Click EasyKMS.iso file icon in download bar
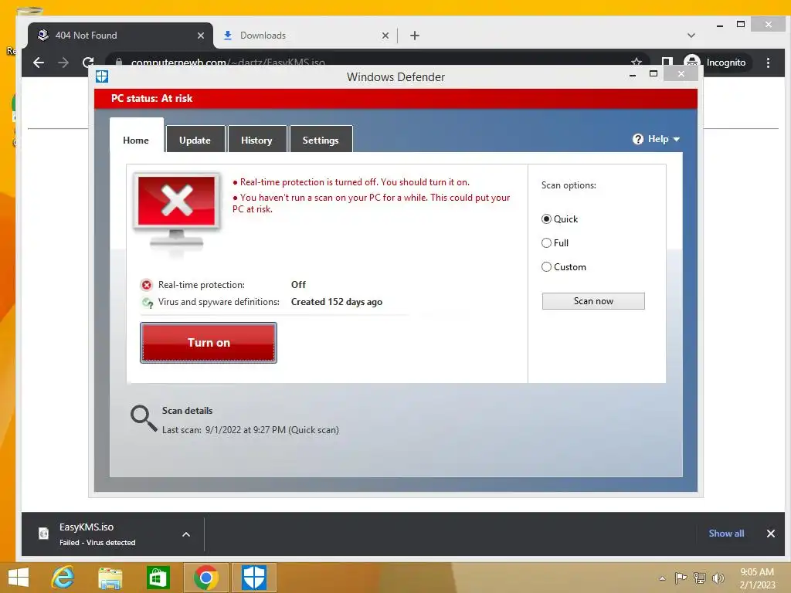 click(x=44, y=533)
